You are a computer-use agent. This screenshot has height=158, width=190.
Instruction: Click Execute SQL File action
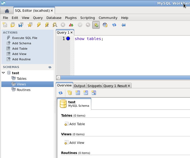(25, 38)
